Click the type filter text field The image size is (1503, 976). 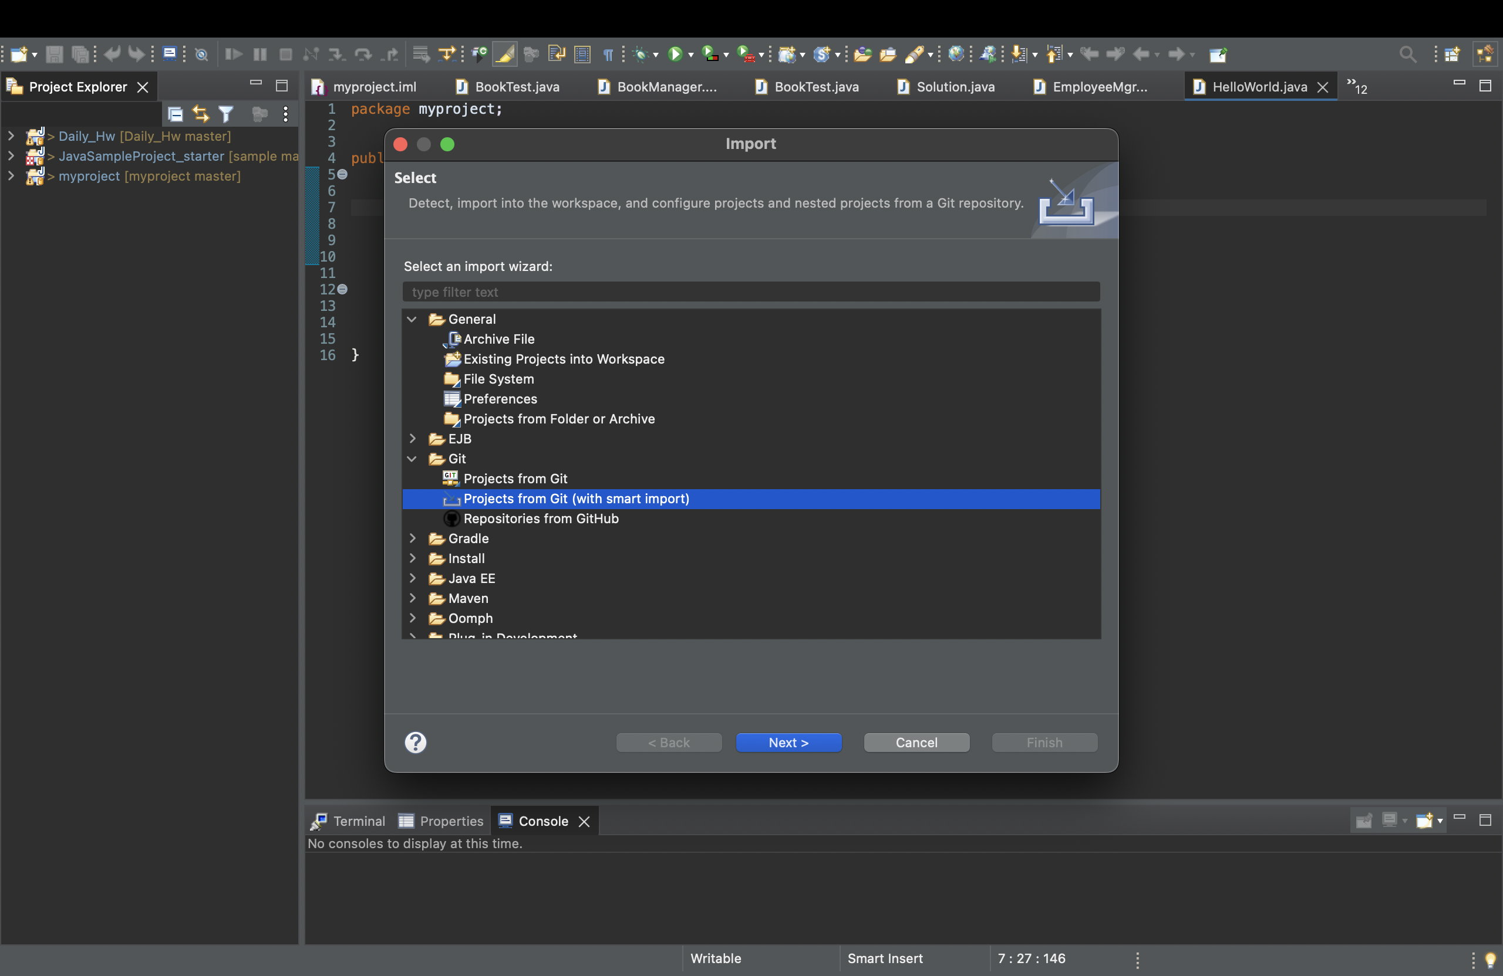click(751, 292)
